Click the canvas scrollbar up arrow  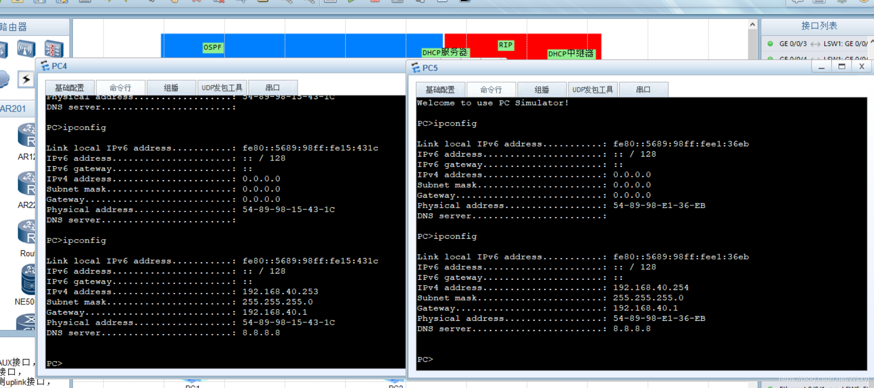click(753, 24)
